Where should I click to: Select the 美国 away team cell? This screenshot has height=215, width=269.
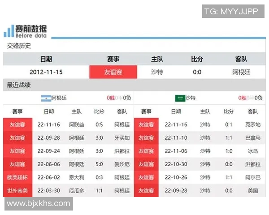(253, 190)
